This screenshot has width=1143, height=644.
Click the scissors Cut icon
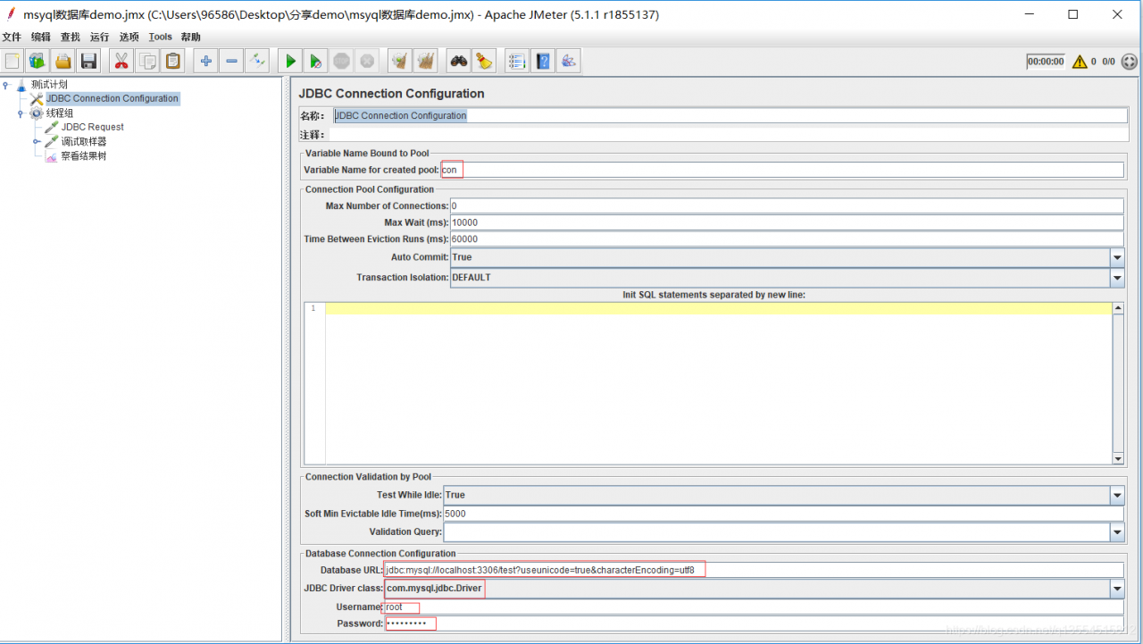click(121, 61)
